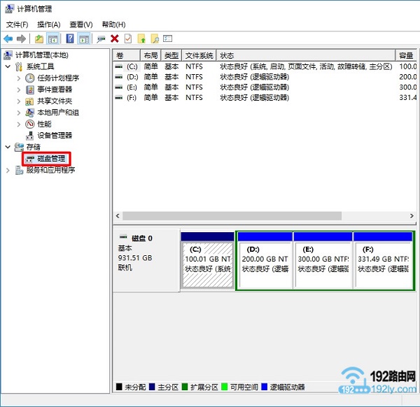Click the properties checkmark sheet icon
The height and width of the screenshot is (407, 420).
point(127,38)
